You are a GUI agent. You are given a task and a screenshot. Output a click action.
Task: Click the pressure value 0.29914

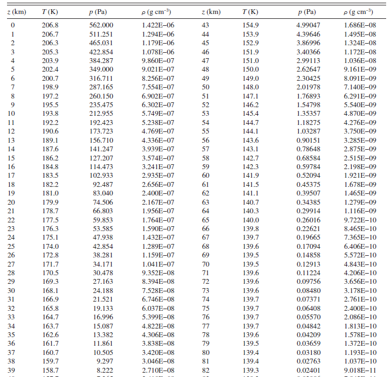click(308, 211)
